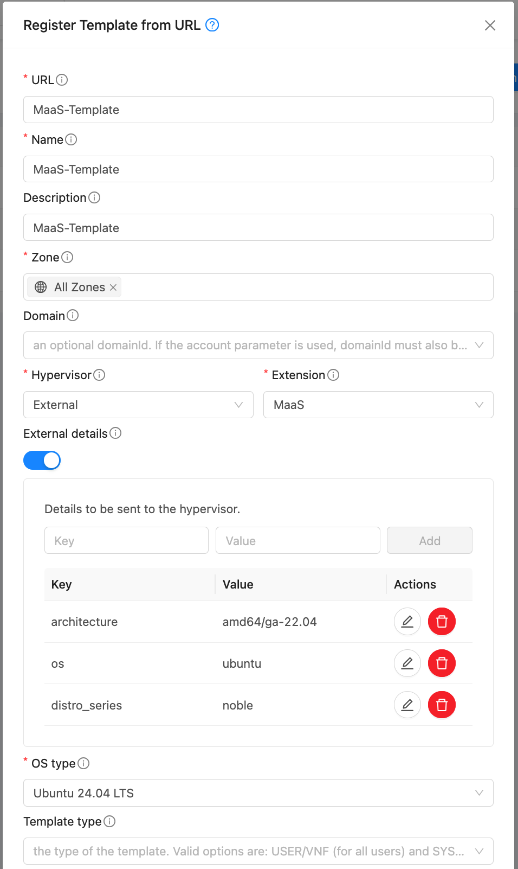Show info tooltip for Name field
The width and height of the screenshot is (518, 869).
click(71, 139)
